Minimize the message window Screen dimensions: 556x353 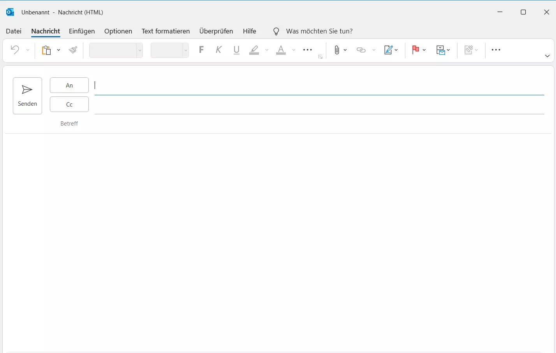[x=500, y=12]
